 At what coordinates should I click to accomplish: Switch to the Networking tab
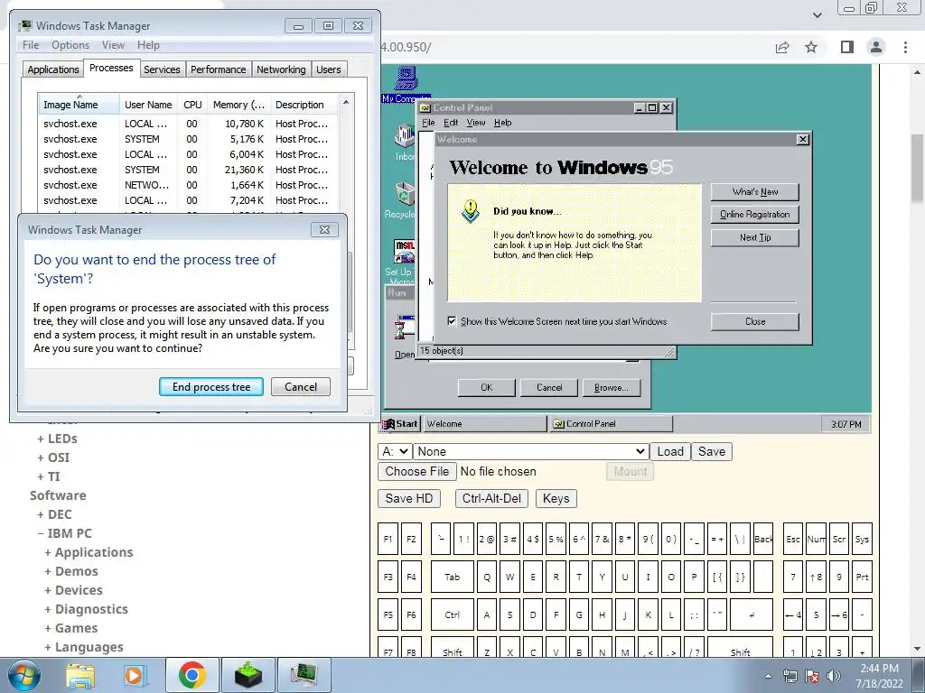(x=281, y=69)
